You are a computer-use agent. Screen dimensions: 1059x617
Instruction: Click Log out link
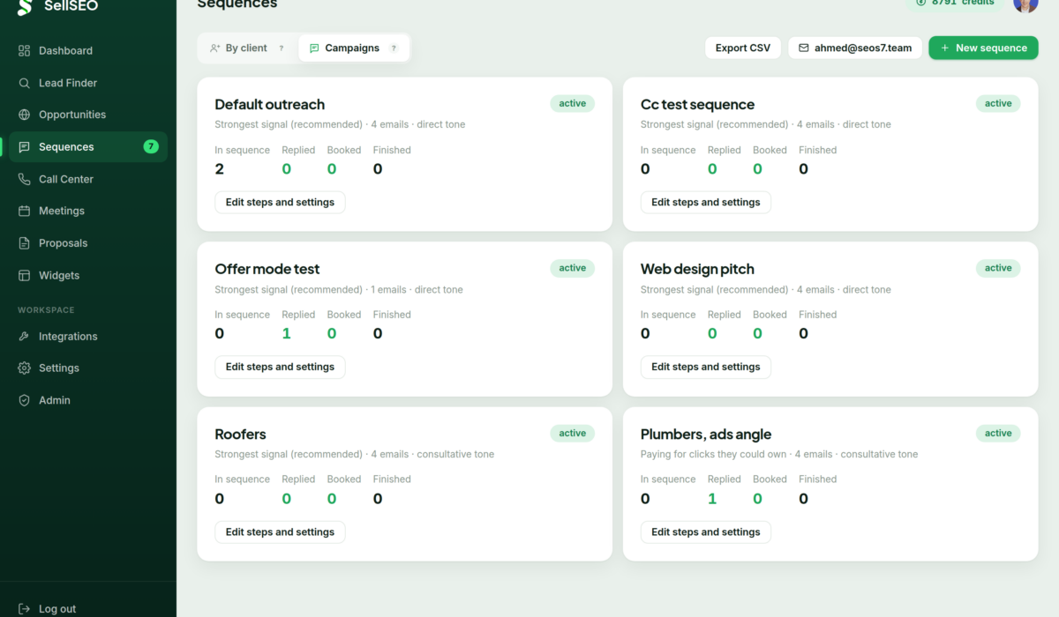(57, 609)
